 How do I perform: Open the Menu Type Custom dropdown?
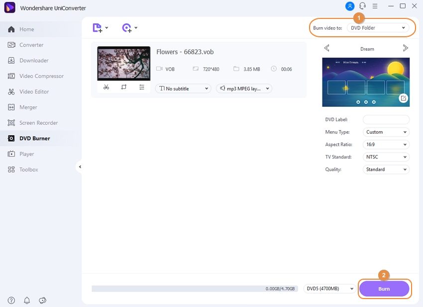point(386,132)
